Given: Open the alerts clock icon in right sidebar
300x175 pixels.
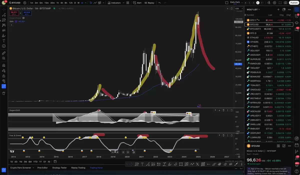Looking at the screenshot, I should pyautogui.click(x=296, y=16).
